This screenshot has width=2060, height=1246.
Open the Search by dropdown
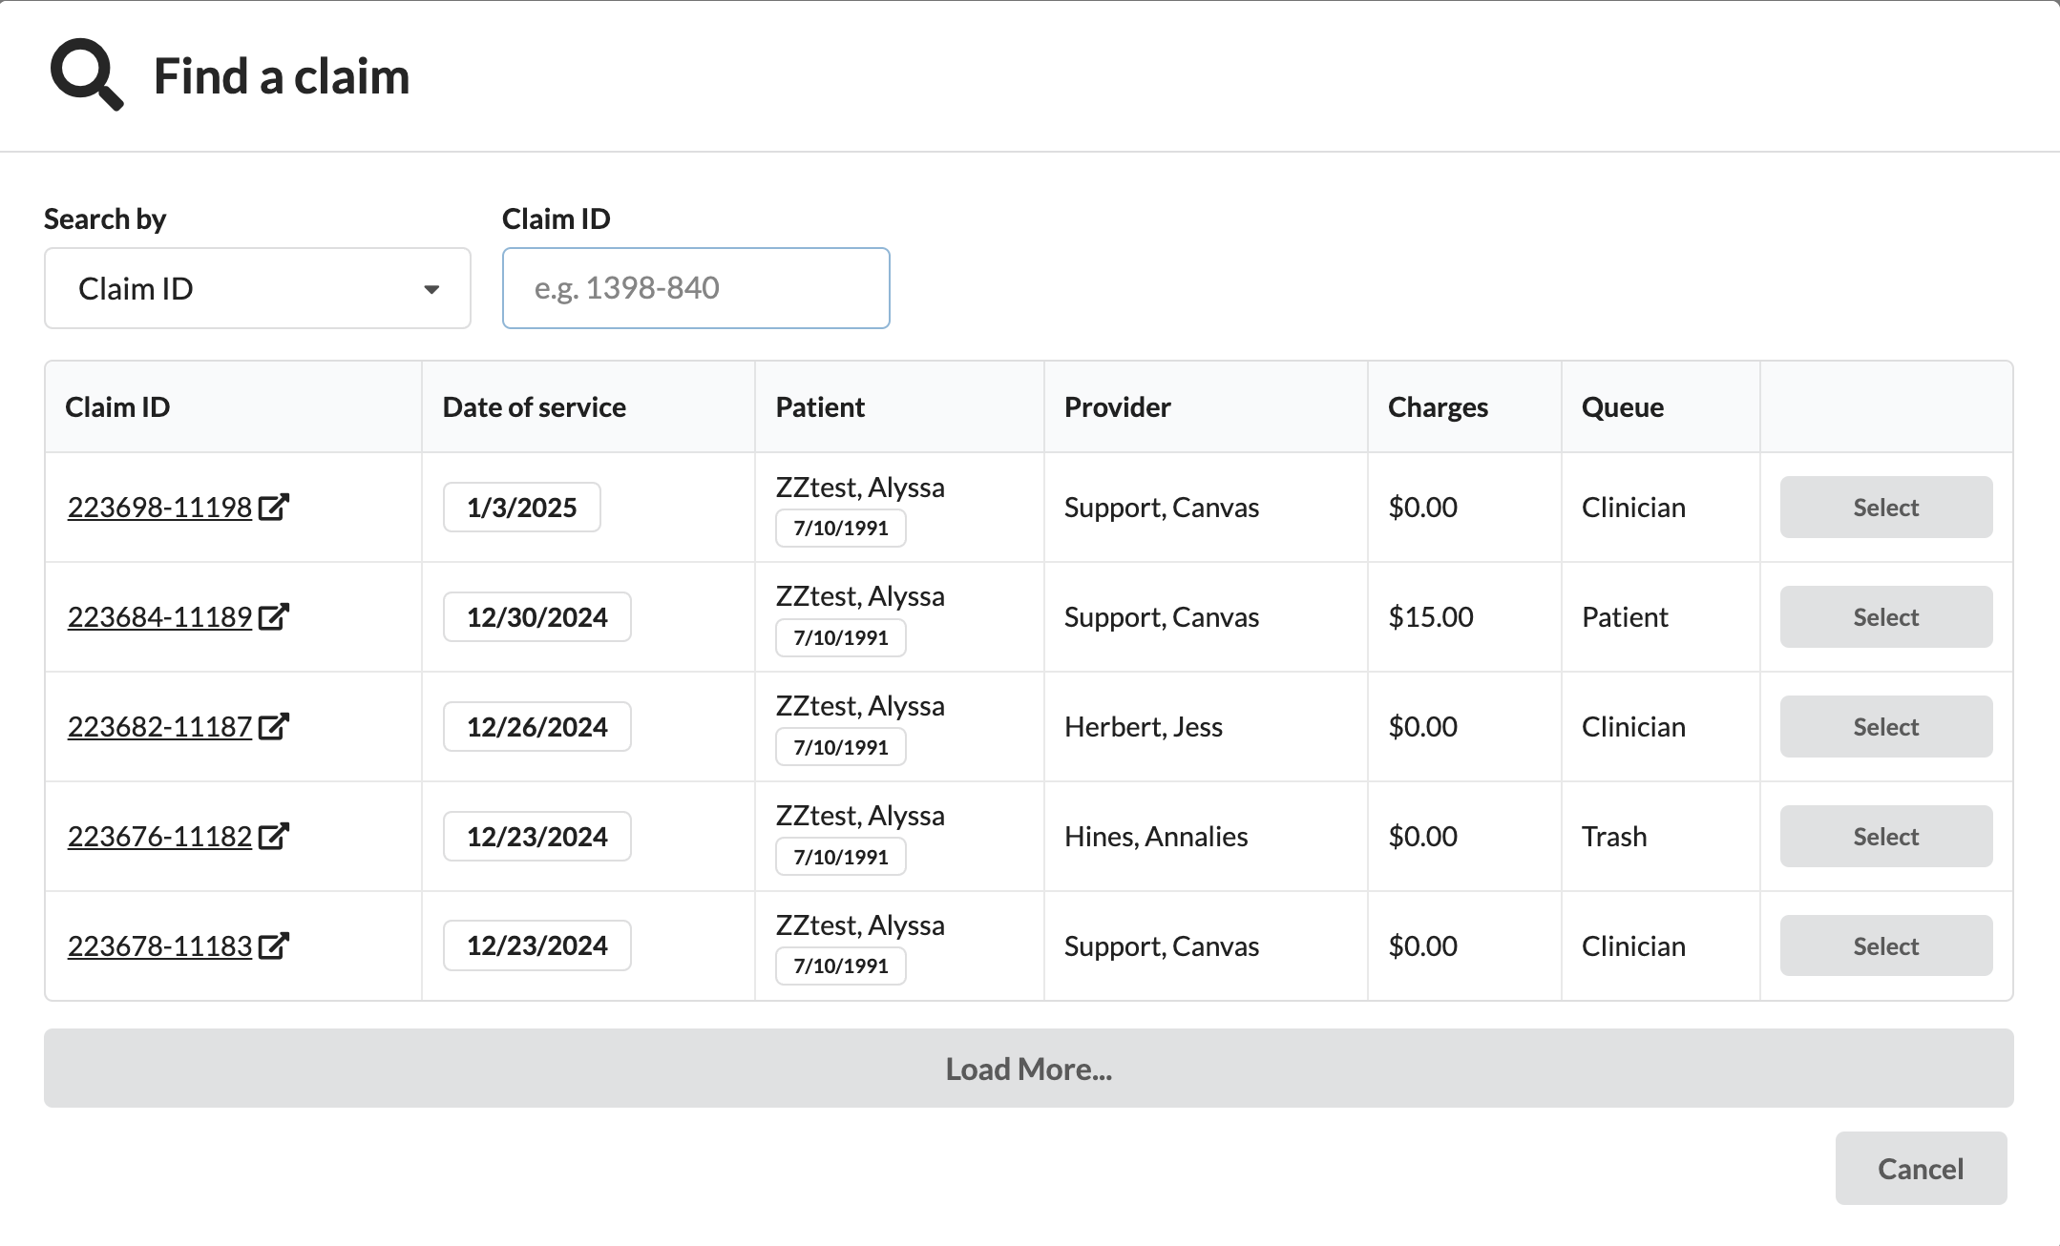coord(257,288)
